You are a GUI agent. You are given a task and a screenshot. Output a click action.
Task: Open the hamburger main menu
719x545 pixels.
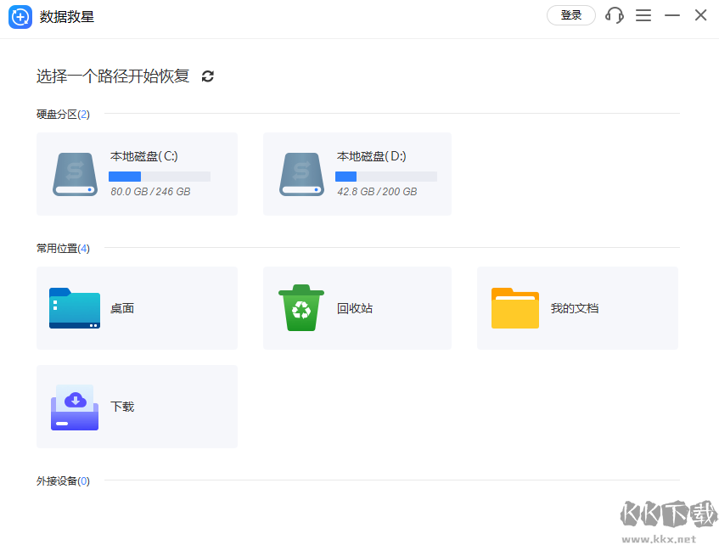[x=643, y=15]
